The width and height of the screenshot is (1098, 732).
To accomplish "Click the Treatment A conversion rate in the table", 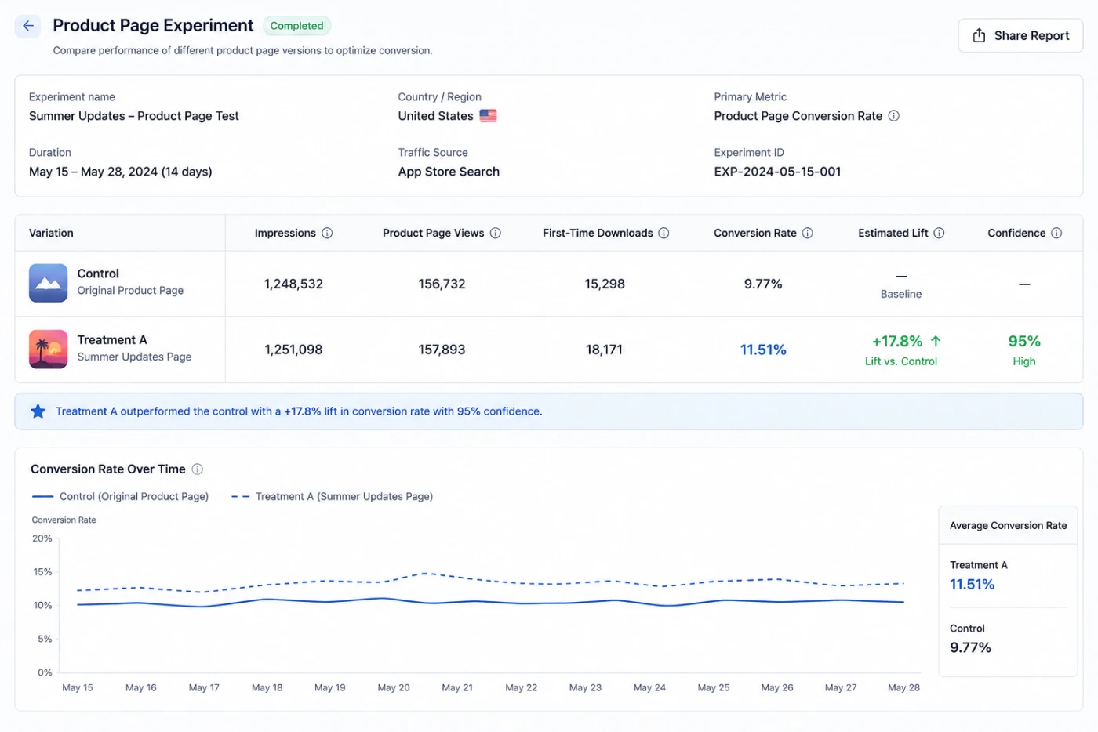I will (x=763, y=350).
